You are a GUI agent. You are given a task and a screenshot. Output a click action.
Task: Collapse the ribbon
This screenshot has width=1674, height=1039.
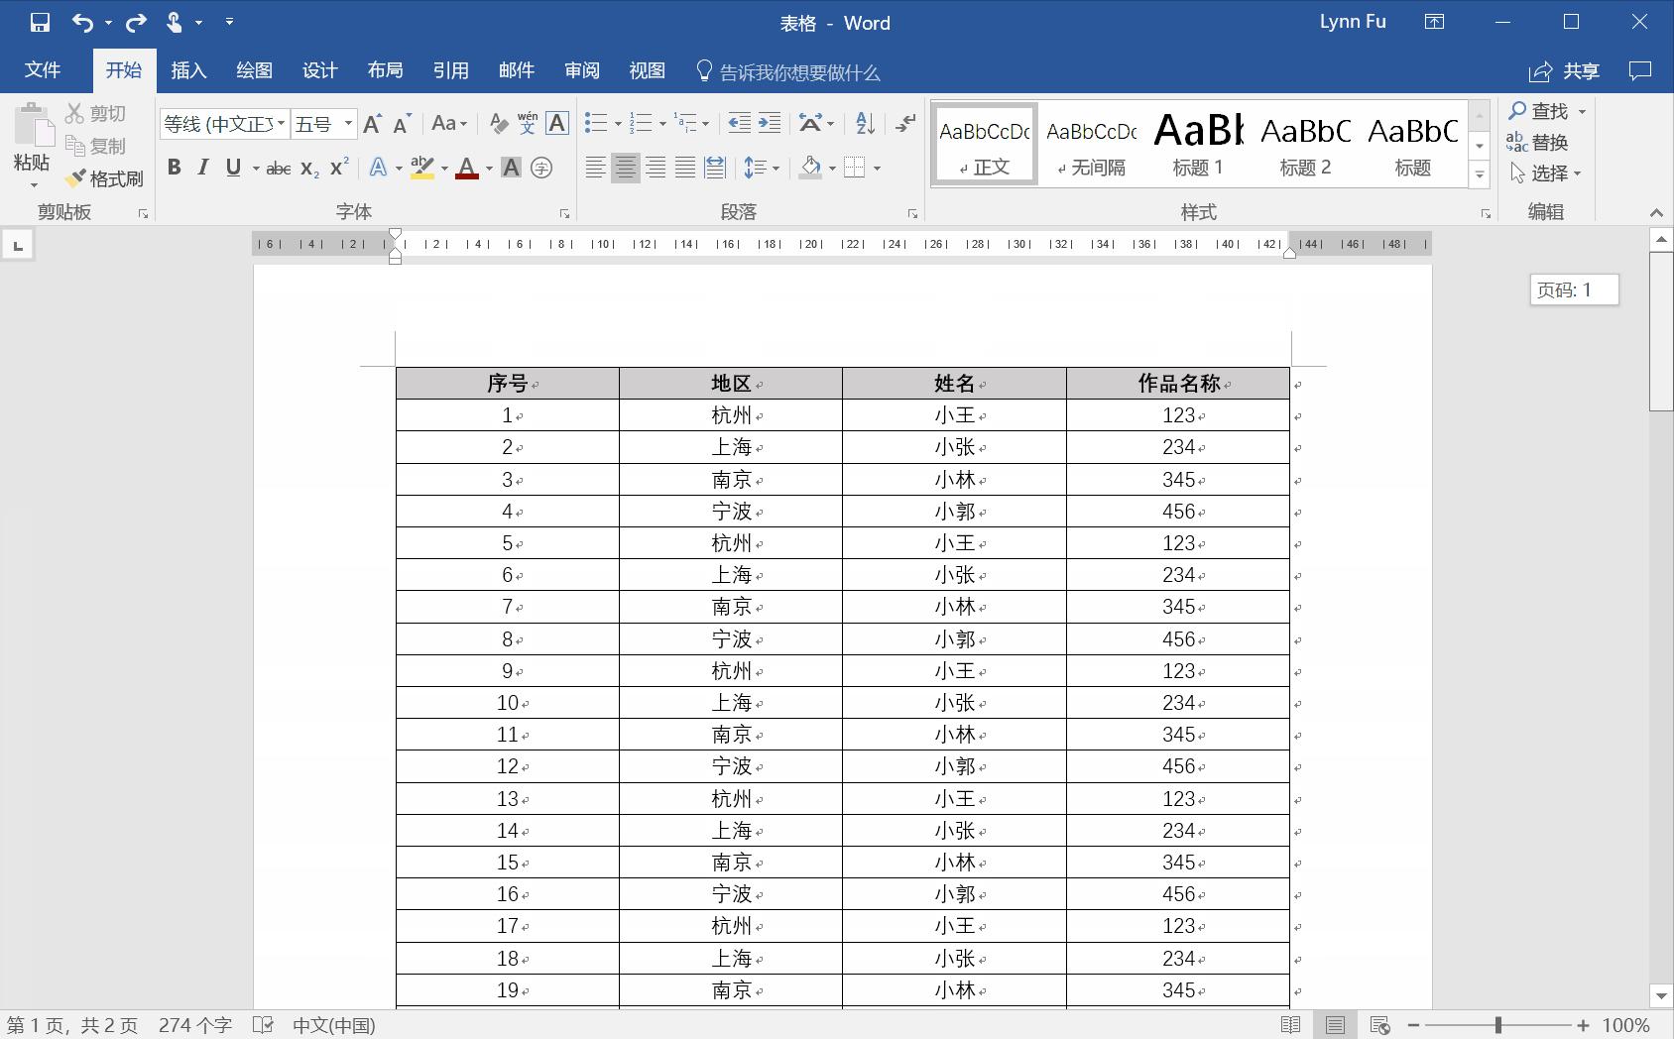click(1656, 213)
